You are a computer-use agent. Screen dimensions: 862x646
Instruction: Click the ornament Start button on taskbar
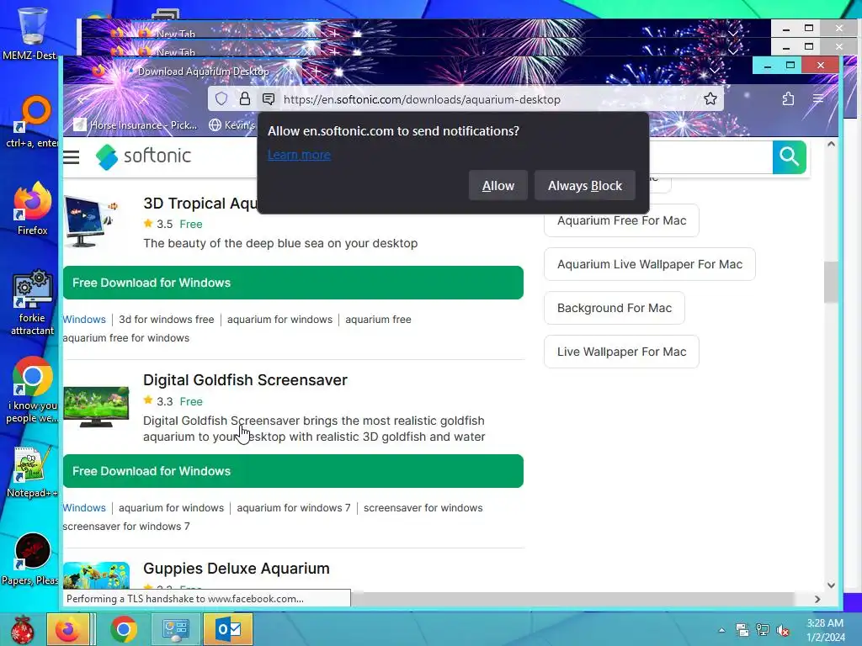(22, 629)
